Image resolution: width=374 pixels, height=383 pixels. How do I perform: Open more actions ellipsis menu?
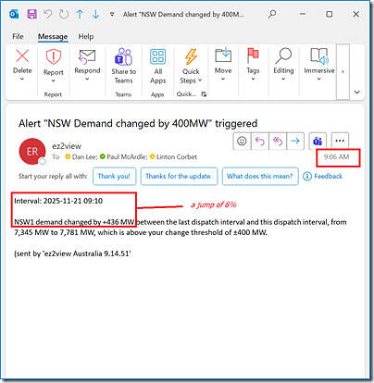[340, 142]
